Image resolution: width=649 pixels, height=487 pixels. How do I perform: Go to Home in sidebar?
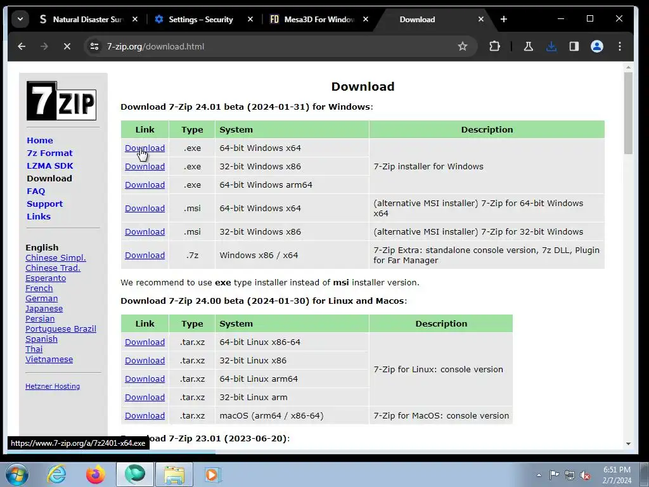pyautogui.click(x=40, y=140)
